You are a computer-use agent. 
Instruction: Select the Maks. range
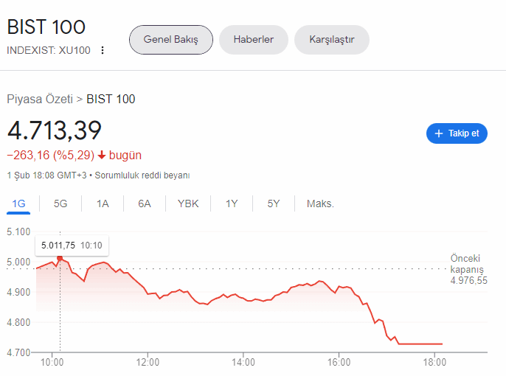(320, 204)
